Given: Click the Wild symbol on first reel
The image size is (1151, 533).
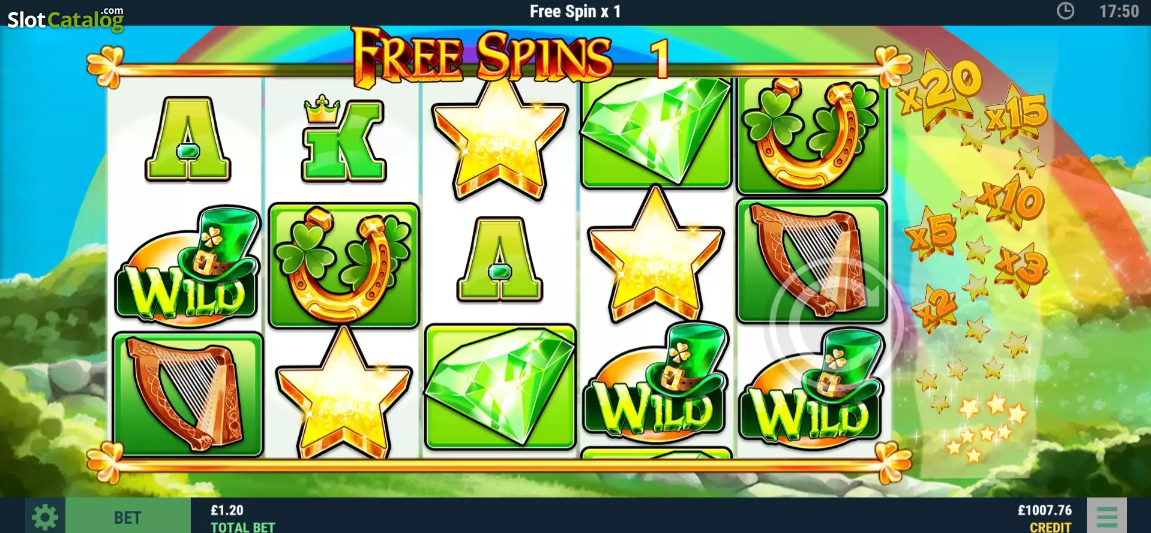Looking at the screenshot, I should click(188, 266).
